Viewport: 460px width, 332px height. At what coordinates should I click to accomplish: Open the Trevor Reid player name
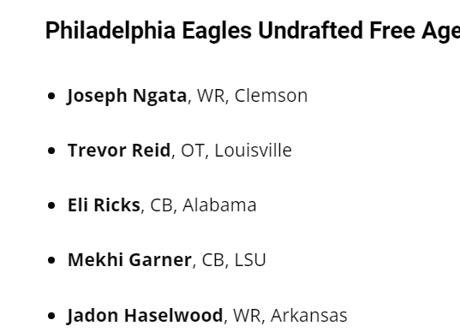(119, 151)
